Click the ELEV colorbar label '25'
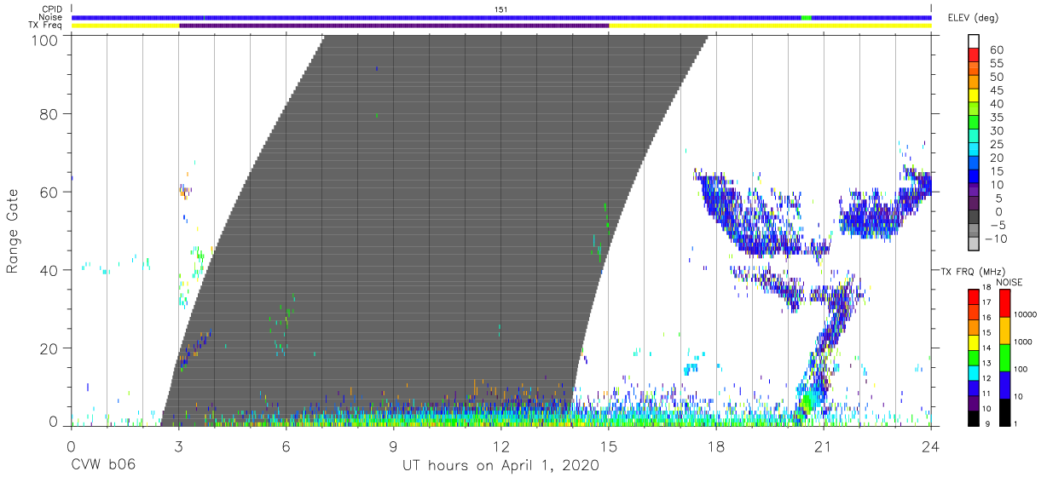The width and height of the screenshot is (1047, 483). [996, 145]
